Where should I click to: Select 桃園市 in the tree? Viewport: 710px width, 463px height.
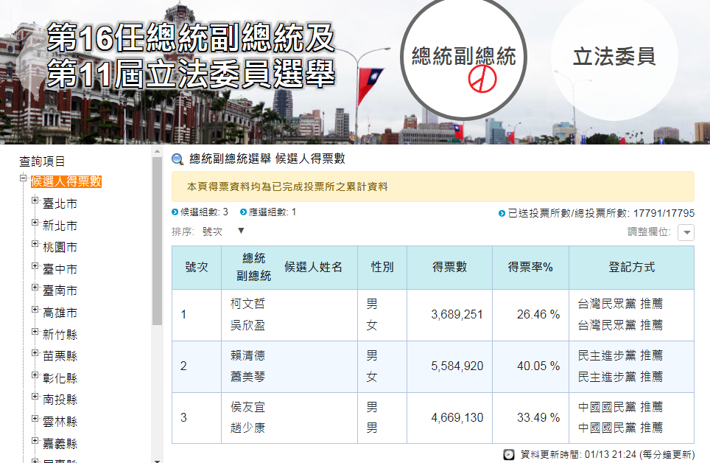60,247
